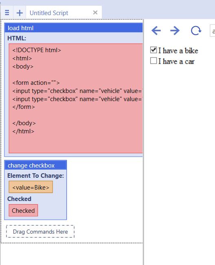Go forward in the browser pane
The image size is (215, 265).
coord(175,31)
